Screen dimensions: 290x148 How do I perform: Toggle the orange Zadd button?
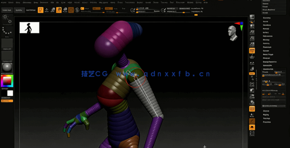(109, 9)
